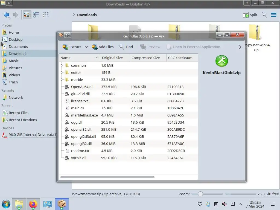The image size is (280, 210).
Task: Switch Dolphin to Icons view
Action: [x=27, y=15]
